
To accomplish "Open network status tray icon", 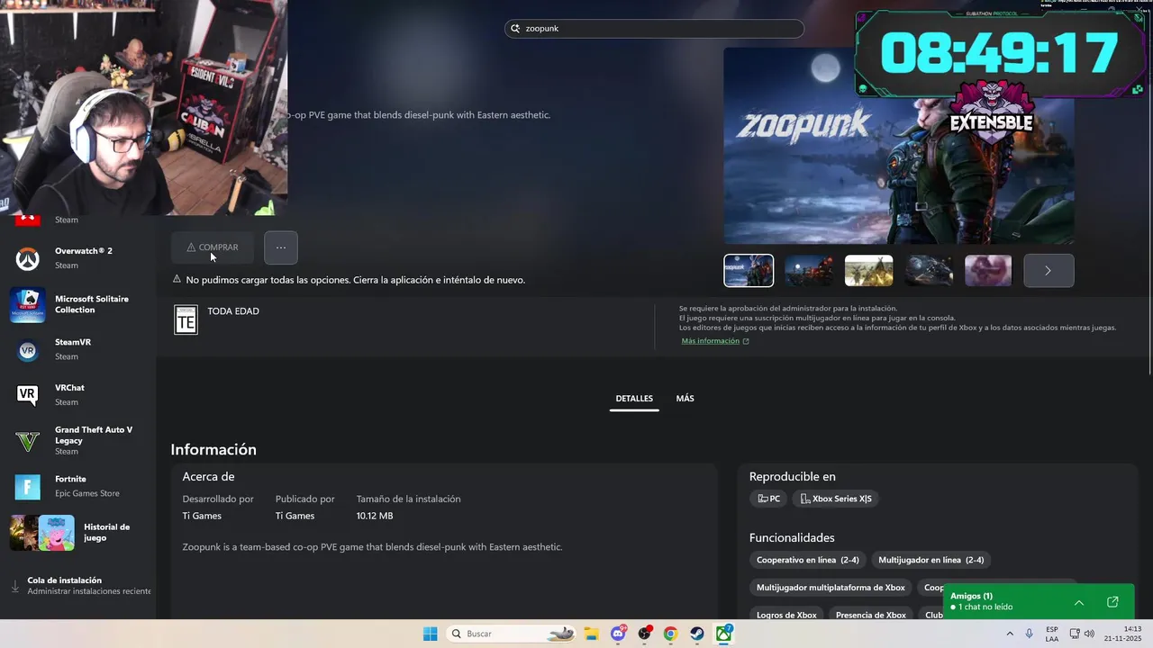I will pos(1075,634).
